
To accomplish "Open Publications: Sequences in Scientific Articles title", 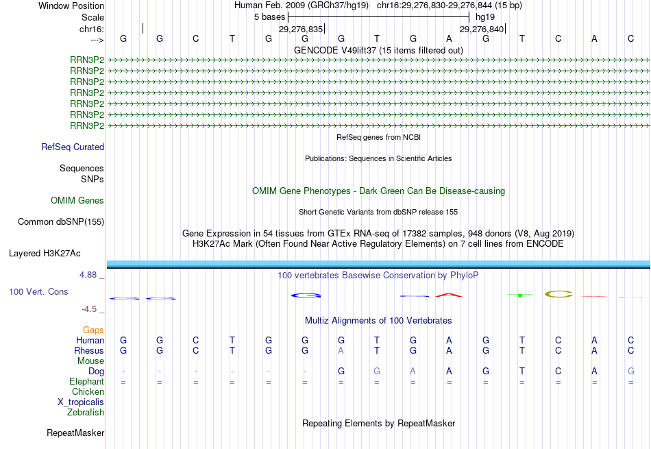I will pyautogui.click(x=378, y=158).
